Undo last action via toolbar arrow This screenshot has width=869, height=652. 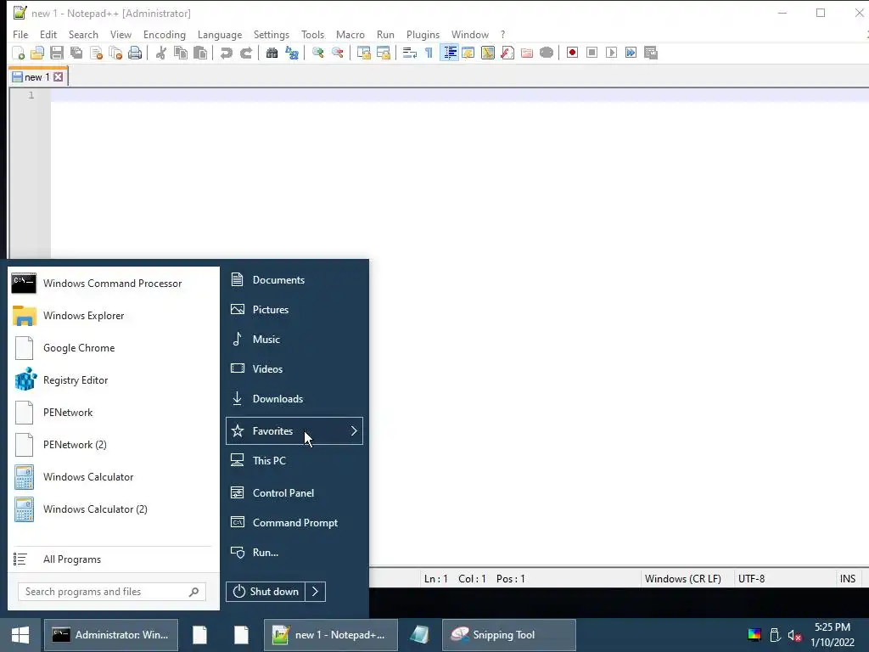(226, 53)
